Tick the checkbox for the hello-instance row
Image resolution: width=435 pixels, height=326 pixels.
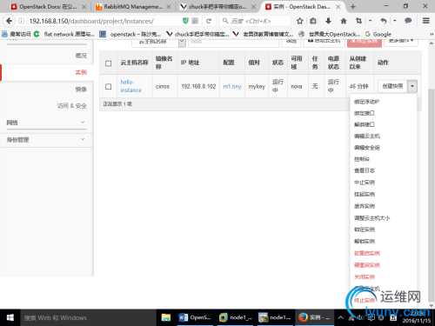point(109,86)
